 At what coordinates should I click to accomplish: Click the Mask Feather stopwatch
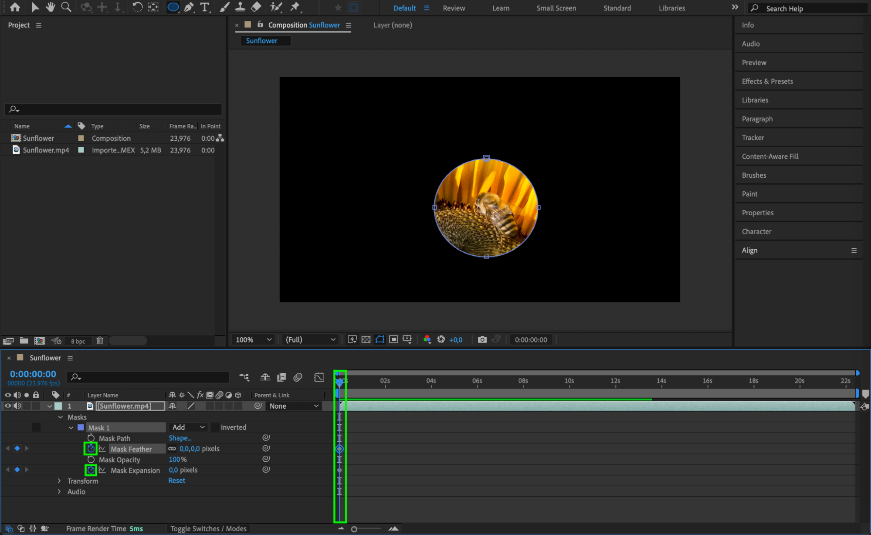coord(91,448)
